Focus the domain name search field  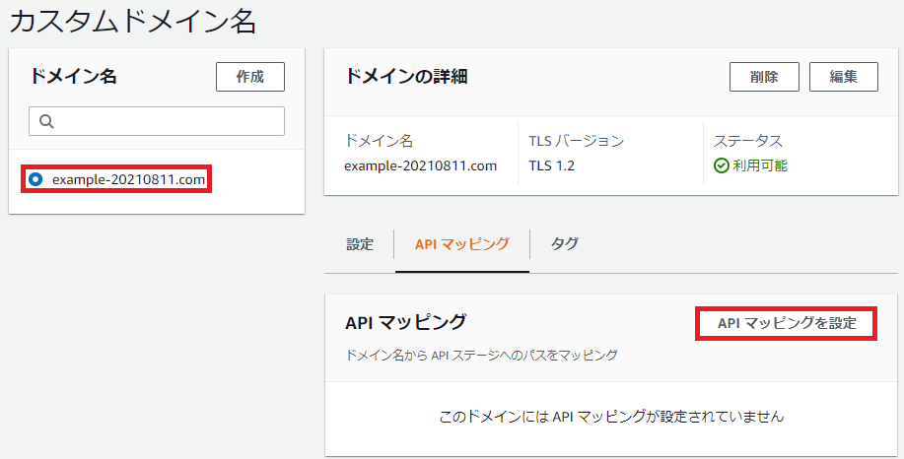pyautogui.click(x=157, y=121)
